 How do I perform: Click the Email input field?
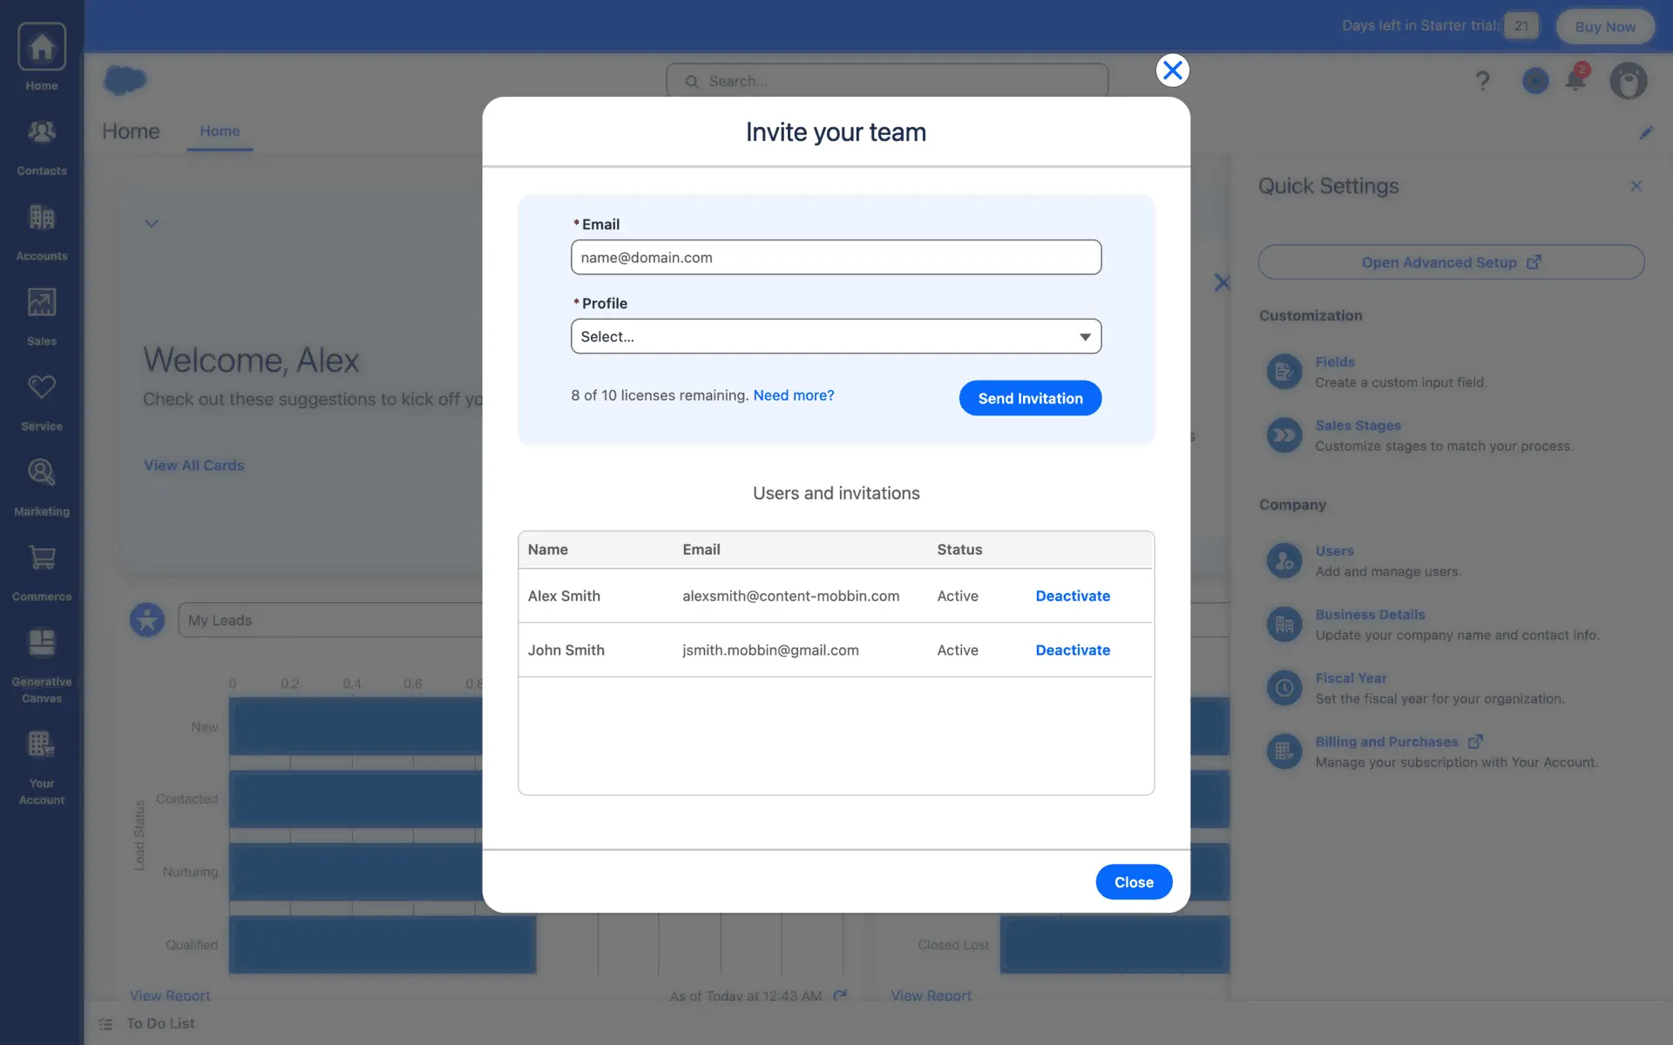[836, 258]
